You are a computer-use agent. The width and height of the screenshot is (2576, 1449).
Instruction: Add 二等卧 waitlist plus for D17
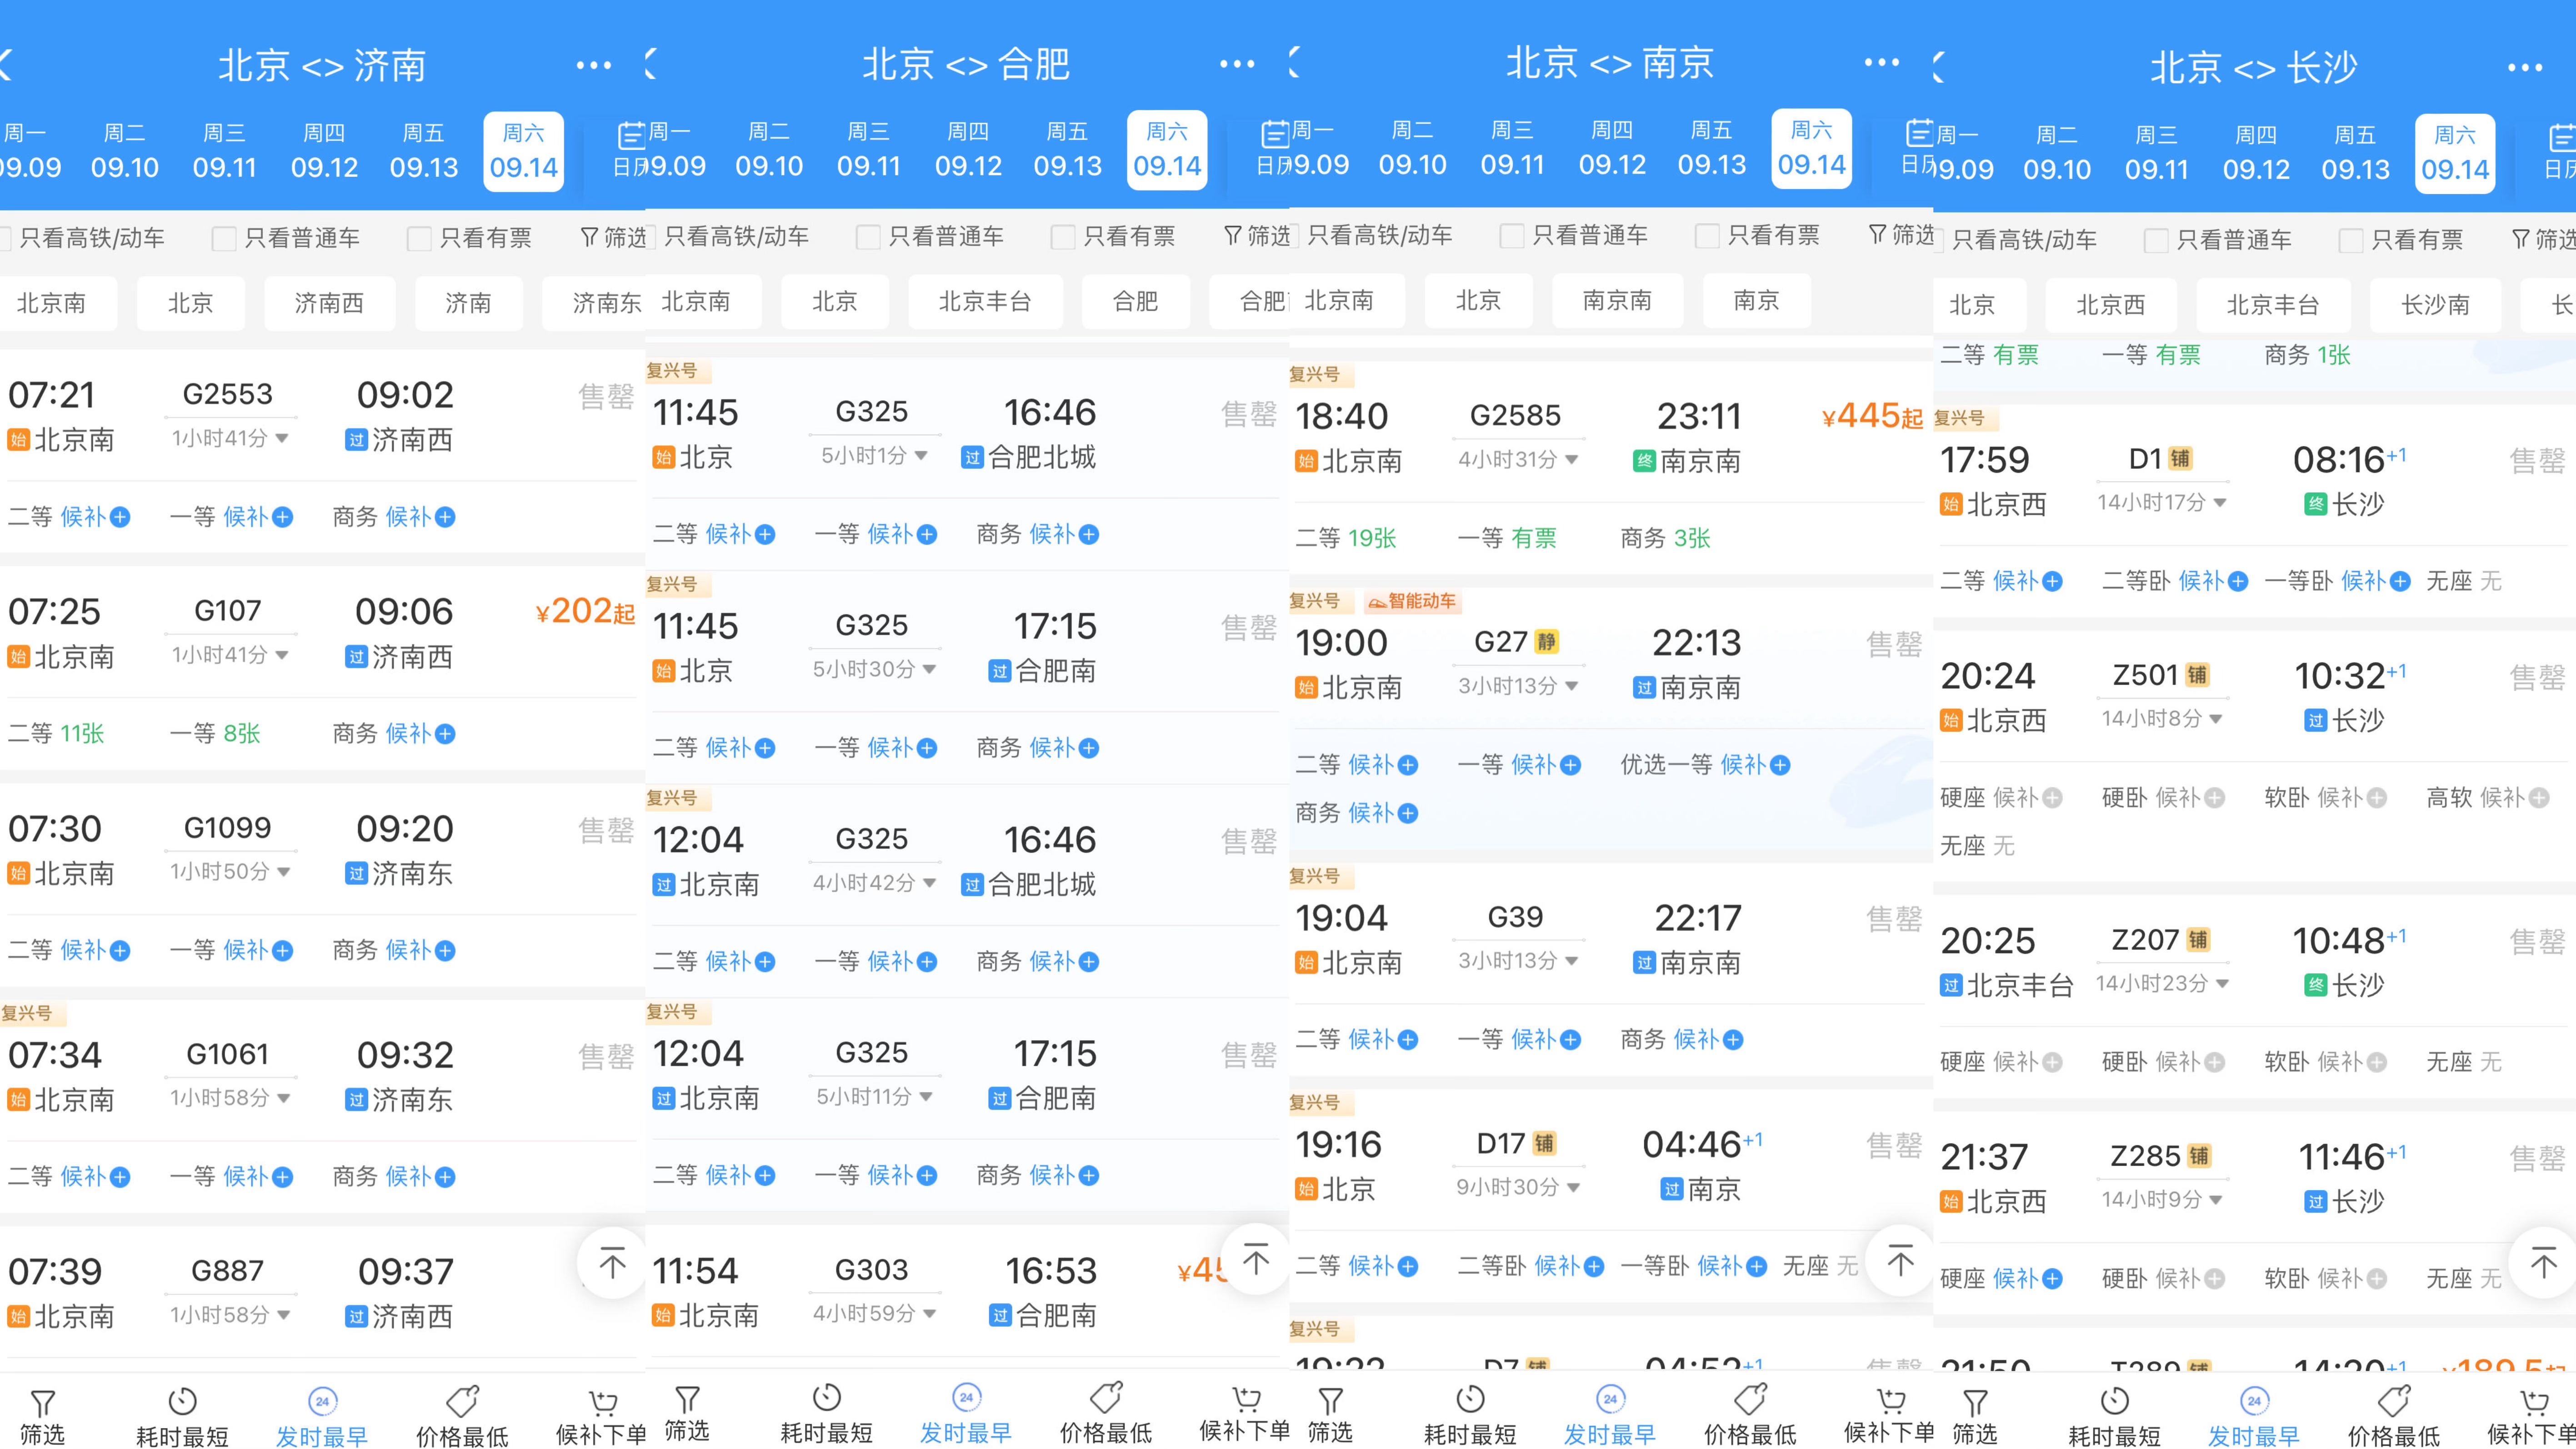[1594, 1266]
